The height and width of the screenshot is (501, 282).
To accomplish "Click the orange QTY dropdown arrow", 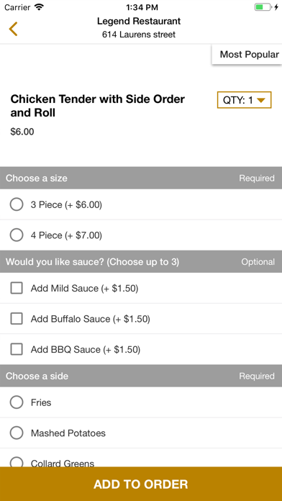I will coord(261,100).
